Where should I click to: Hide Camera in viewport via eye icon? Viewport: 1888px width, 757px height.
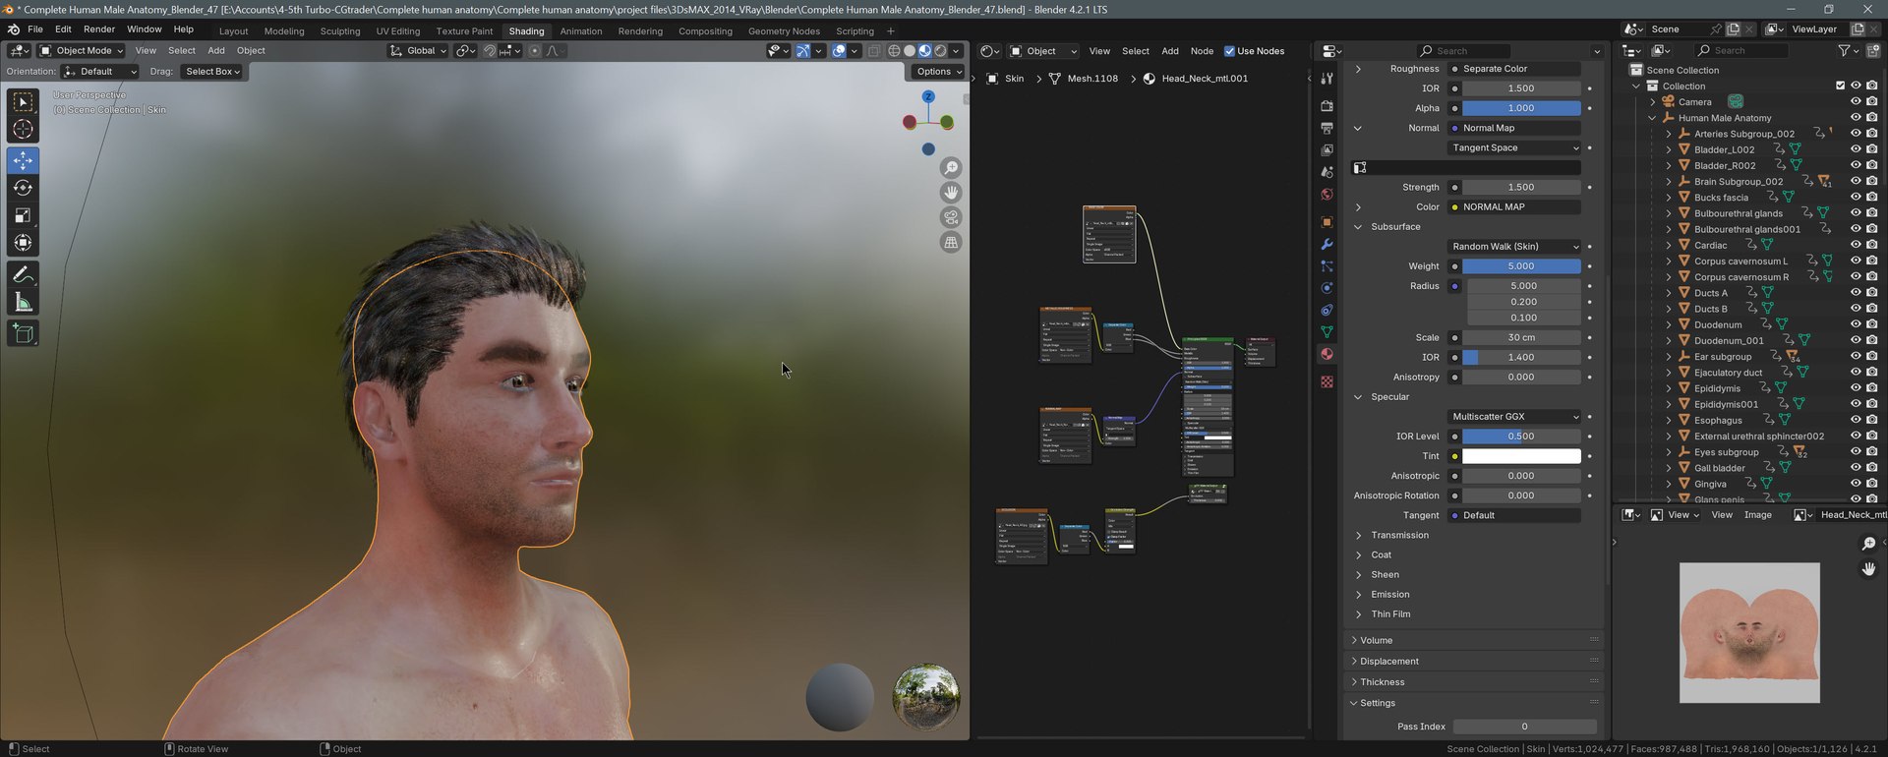(x=1856, y=102)
